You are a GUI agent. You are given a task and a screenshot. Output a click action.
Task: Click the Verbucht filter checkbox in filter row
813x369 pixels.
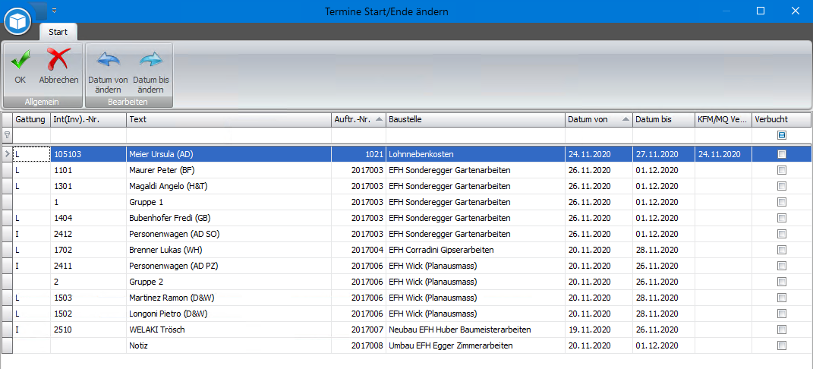point(782,135)
